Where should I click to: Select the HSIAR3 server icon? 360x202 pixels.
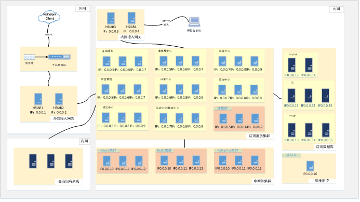tap(111, 18)
